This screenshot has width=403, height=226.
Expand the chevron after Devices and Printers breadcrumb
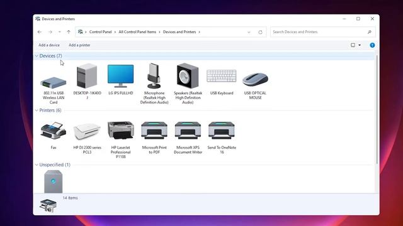199,32
